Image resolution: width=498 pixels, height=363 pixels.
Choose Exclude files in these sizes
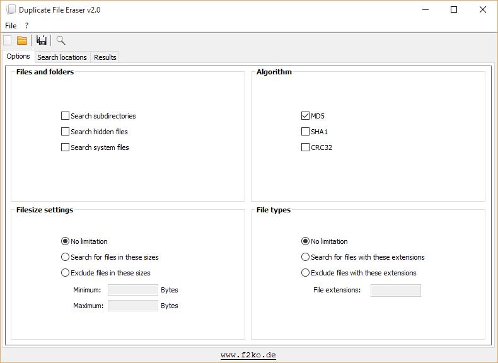[66, 273]
